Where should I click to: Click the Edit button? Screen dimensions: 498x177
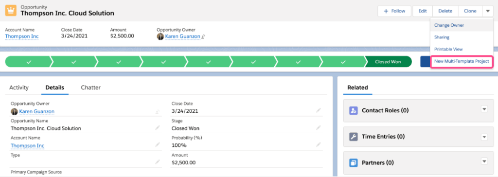pos(423,11)
